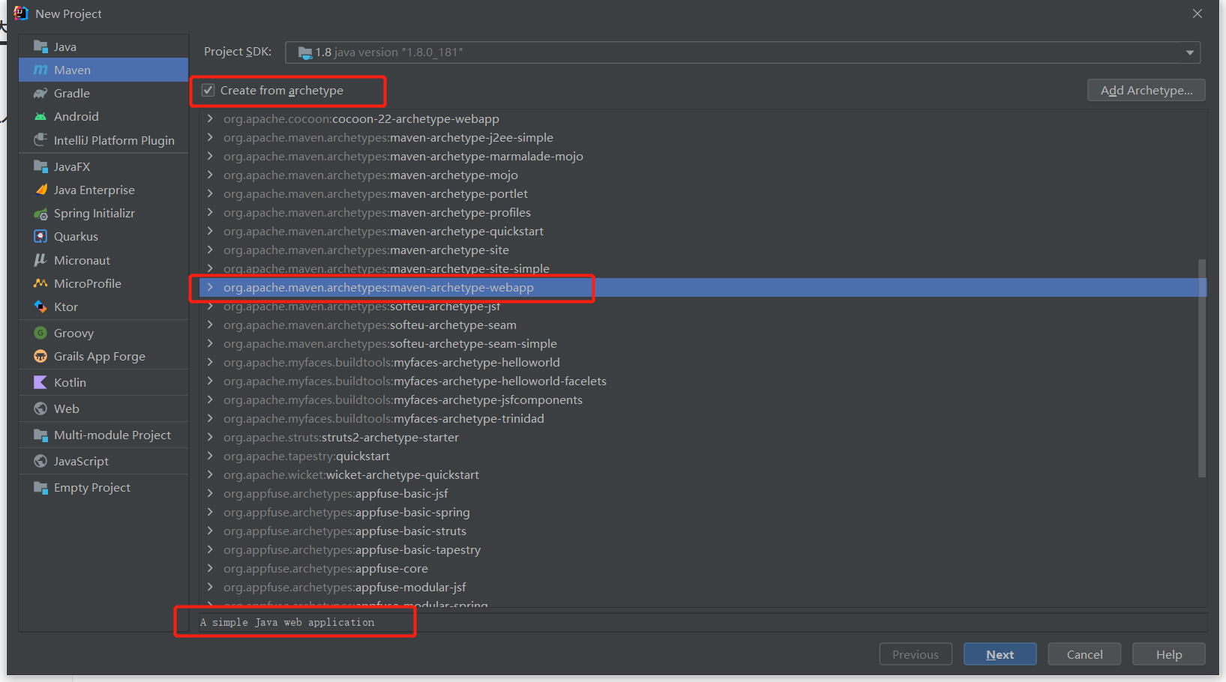The image size is (1226, 682).
Task: Choose Spring Initializr project type
Action: [103, 214]
